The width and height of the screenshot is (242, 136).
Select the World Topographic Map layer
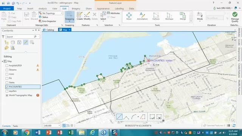tap(20, 95)
